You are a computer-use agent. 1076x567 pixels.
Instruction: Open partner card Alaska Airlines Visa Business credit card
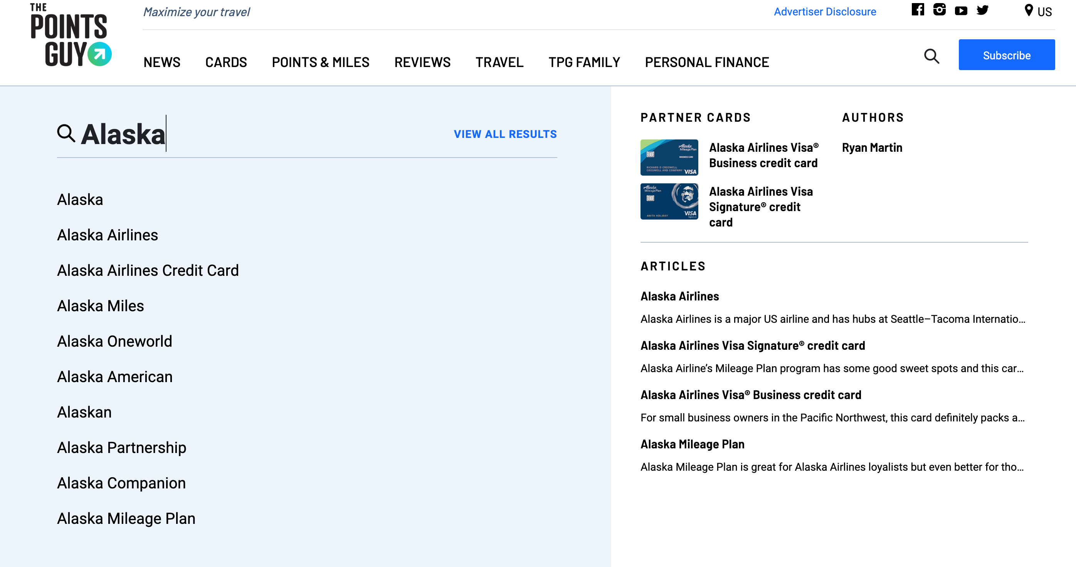point(763,155)
